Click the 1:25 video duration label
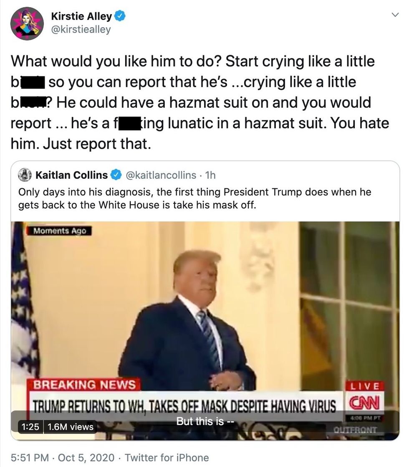Screen dimensions: 409x467 (x=30, y=427)
